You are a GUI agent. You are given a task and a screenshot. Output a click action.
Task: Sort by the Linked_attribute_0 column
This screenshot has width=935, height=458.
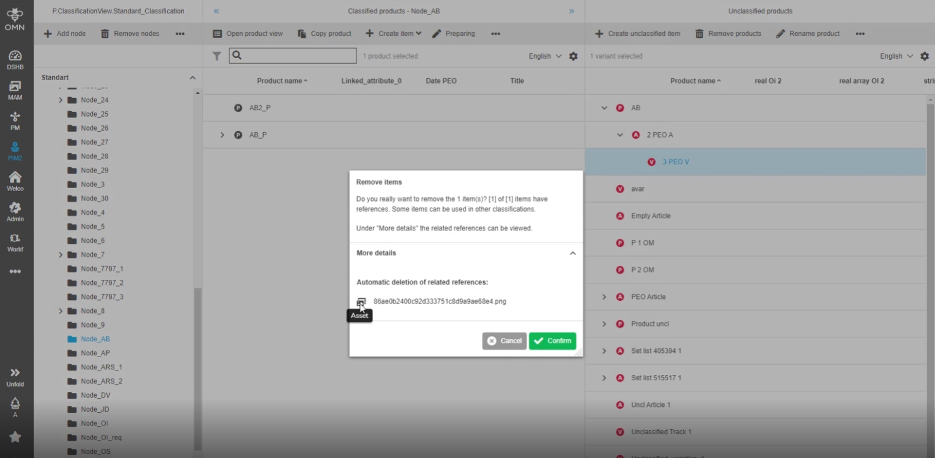[x=371, y=81]
